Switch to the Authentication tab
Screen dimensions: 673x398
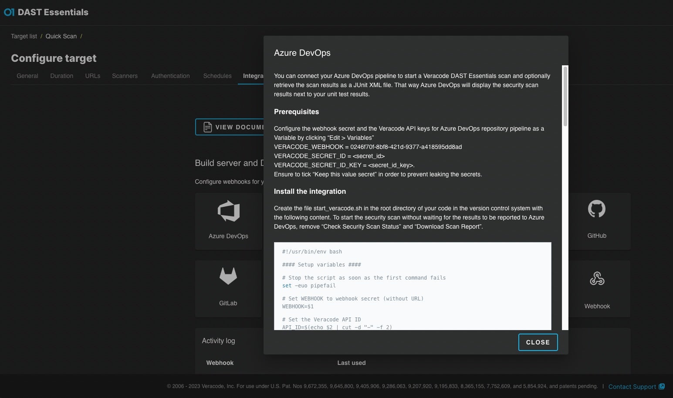(170, 76)
